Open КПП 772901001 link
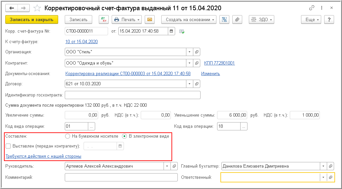This screenshot has width=342, height=189. 219,63
